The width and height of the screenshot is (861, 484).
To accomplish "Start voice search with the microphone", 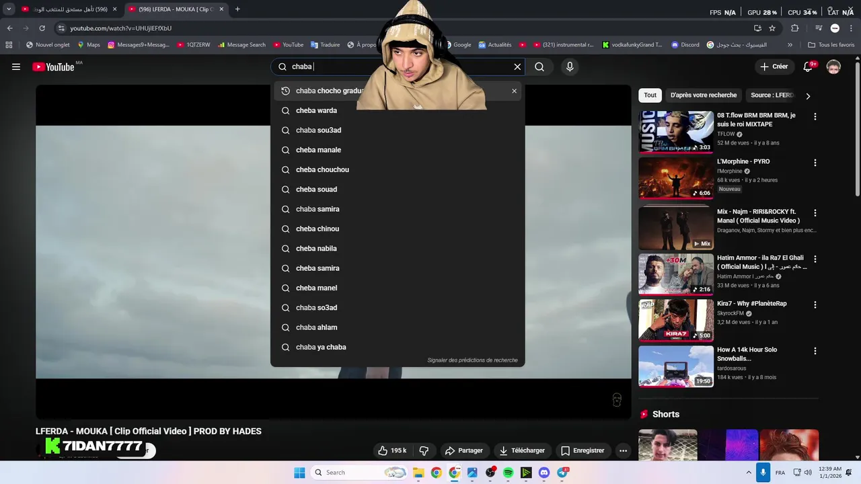I will click(x=570, y=67).
